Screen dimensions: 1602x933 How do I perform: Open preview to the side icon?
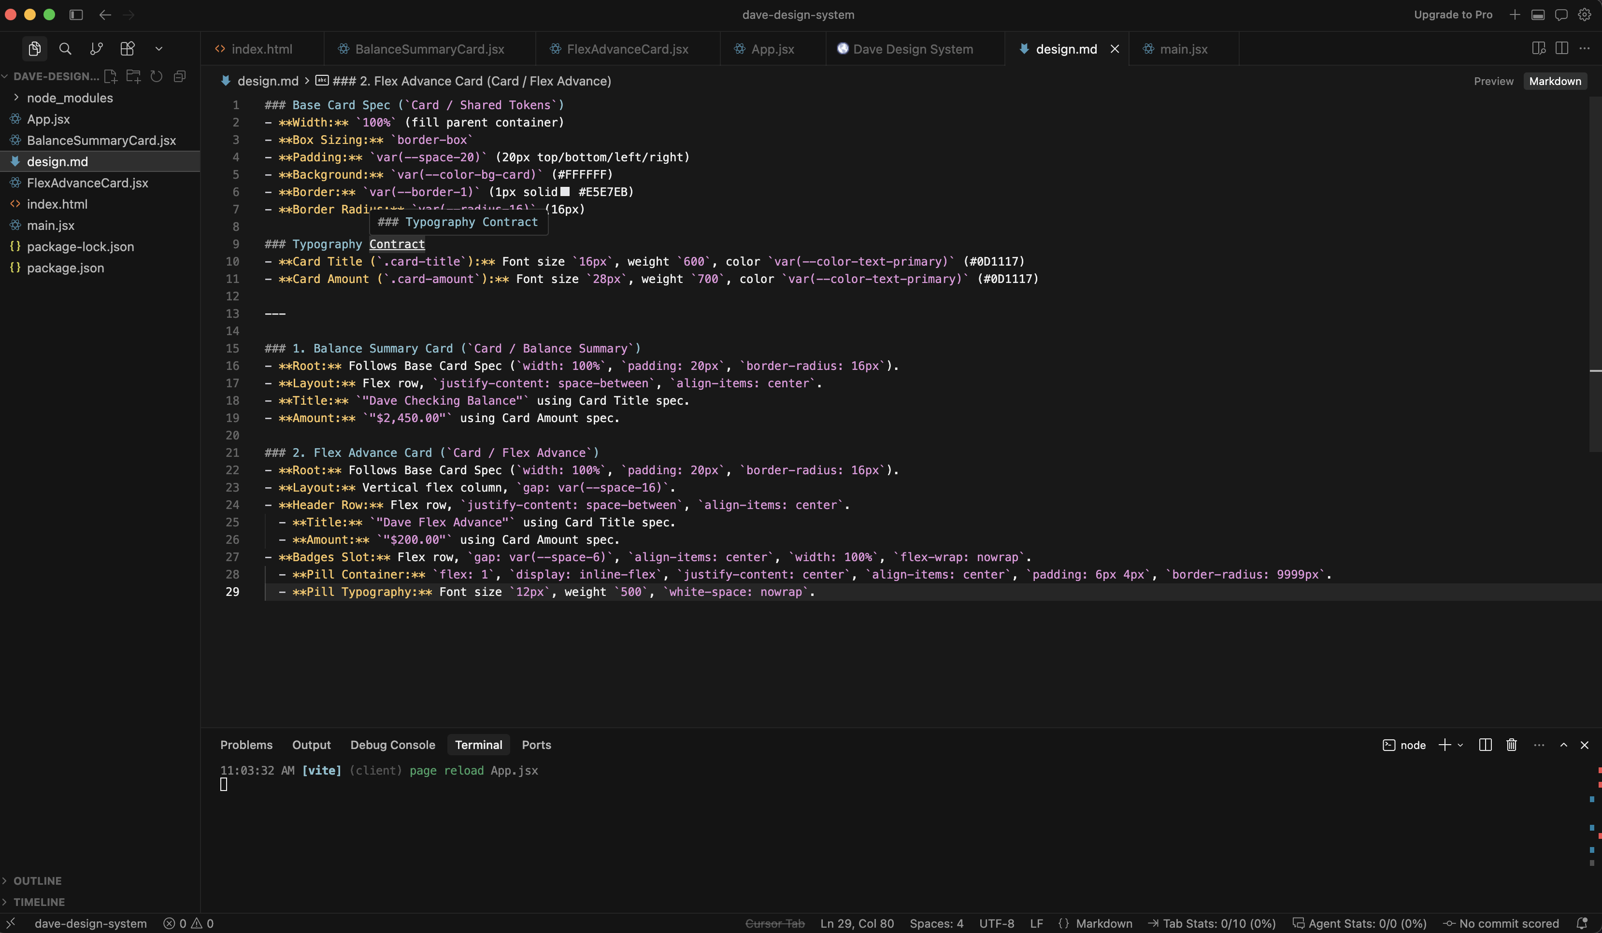coord(1538,48)
